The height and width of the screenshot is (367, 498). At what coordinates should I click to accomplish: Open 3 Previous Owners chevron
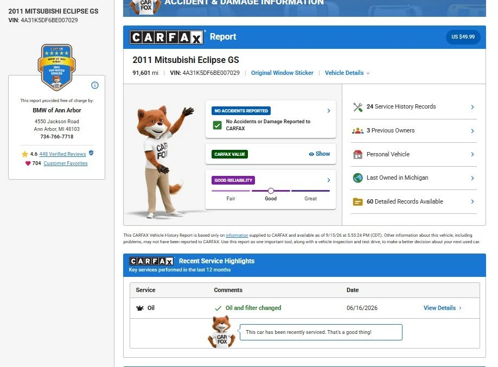473,131
